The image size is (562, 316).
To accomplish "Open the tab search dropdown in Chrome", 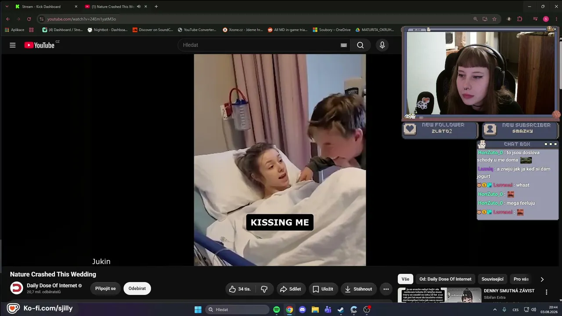I will click(7, 7).
